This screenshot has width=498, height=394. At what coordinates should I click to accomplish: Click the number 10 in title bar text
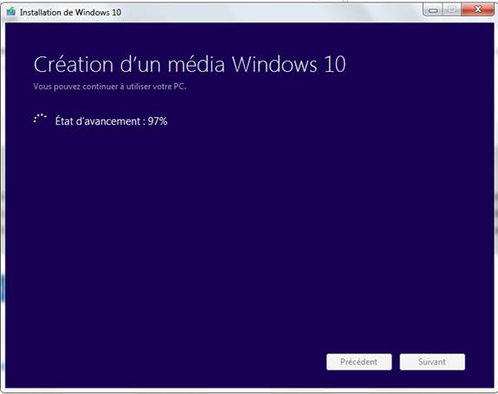tap(116, 12)
